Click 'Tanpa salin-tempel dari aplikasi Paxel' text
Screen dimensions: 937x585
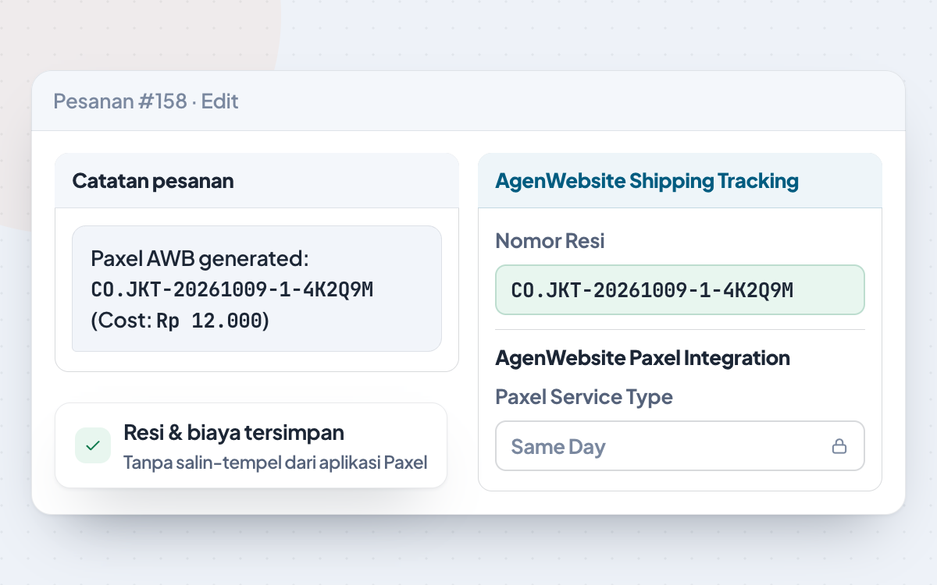coord(276,463)
